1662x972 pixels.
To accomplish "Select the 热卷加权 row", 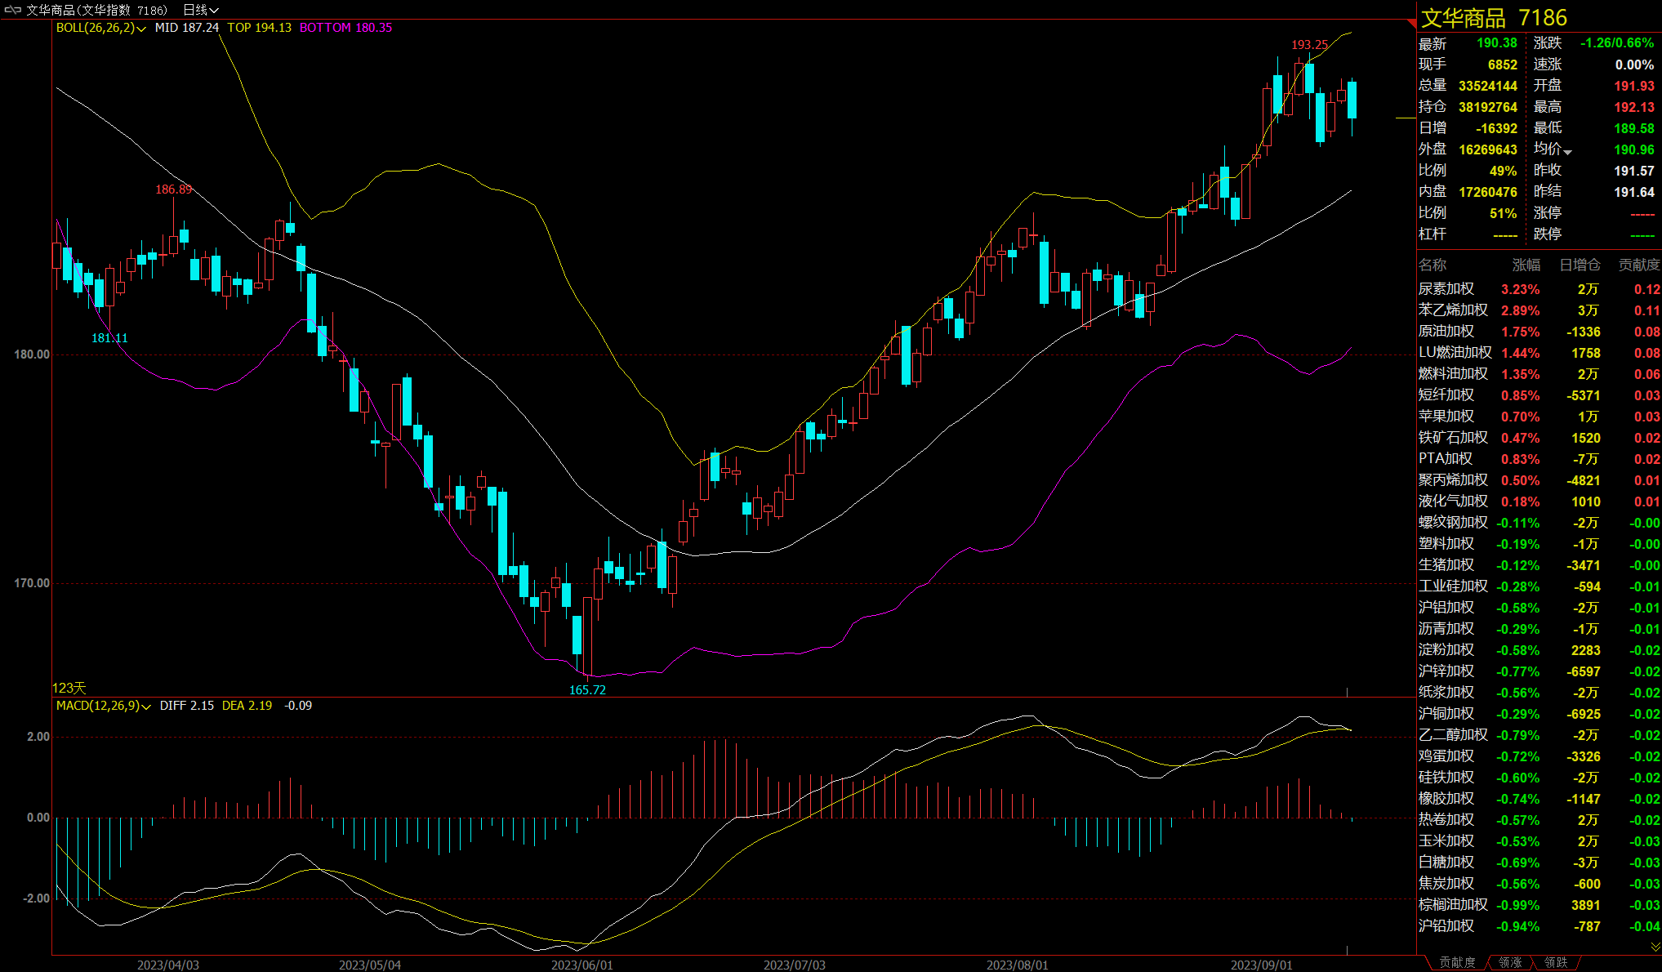I will 1539,820.
